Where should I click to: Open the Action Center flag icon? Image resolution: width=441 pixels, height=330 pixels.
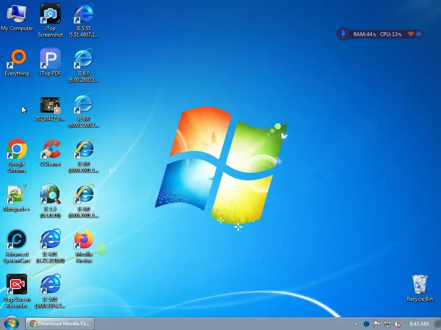pos(376,324)
